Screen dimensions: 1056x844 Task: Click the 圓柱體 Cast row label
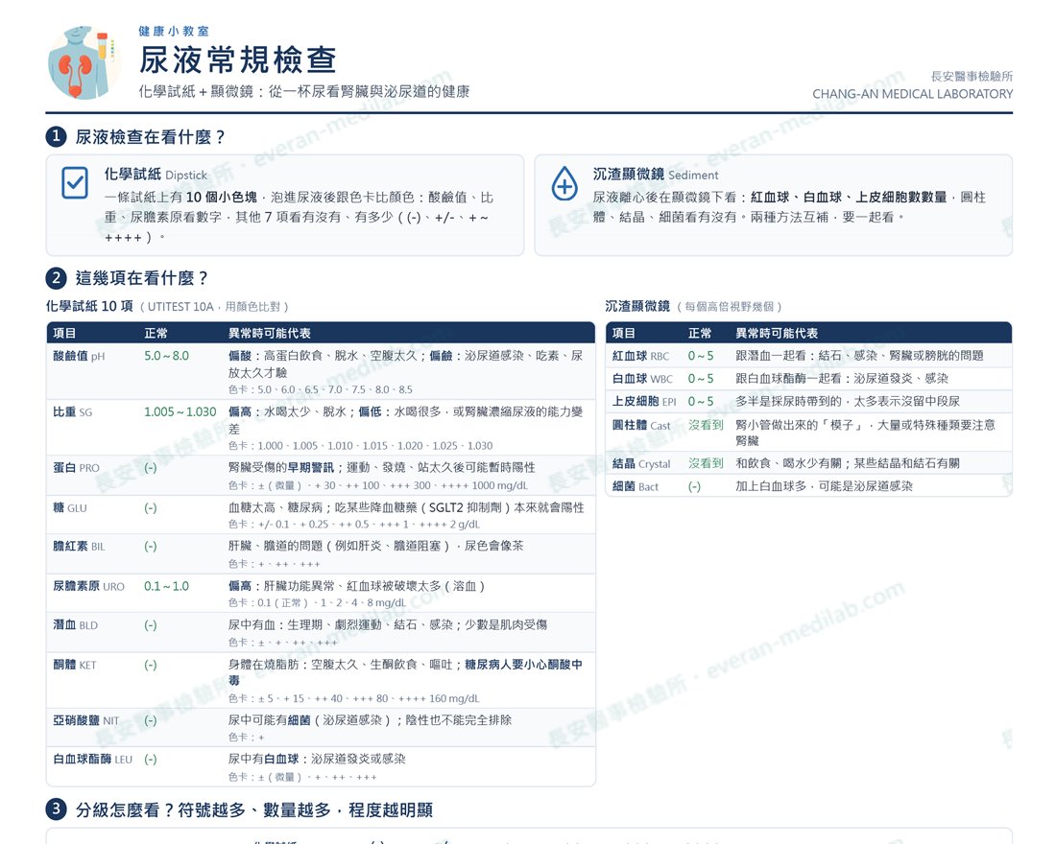tap(641, 426)
